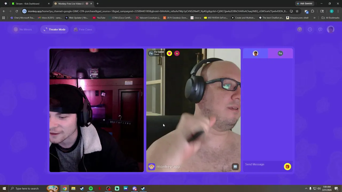Click the faded round icon left of history clock
This screenshot has height=192, width=342.
click(x=300, y=29)
